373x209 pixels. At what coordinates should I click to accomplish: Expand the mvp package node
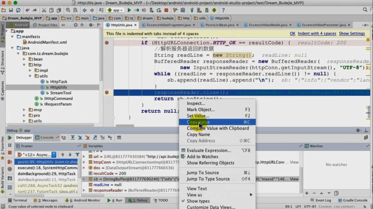pyautogui.click(x=24, y=110)
